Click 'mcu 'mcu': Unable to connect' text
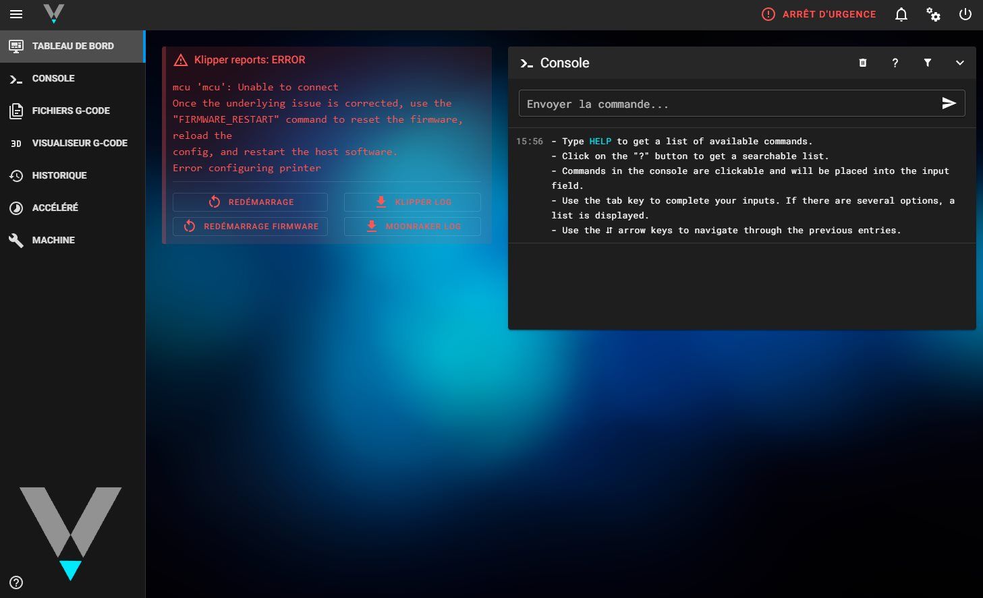Screen dimensions: 983x598 click(x=256, y=87)
